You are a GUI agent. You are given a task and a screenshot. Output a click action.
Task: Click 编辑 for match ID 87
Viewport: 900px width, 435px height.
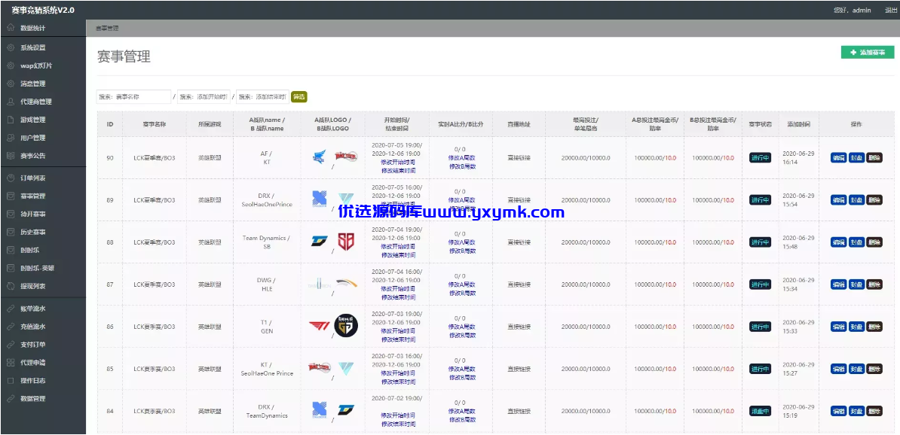(839, 284)
